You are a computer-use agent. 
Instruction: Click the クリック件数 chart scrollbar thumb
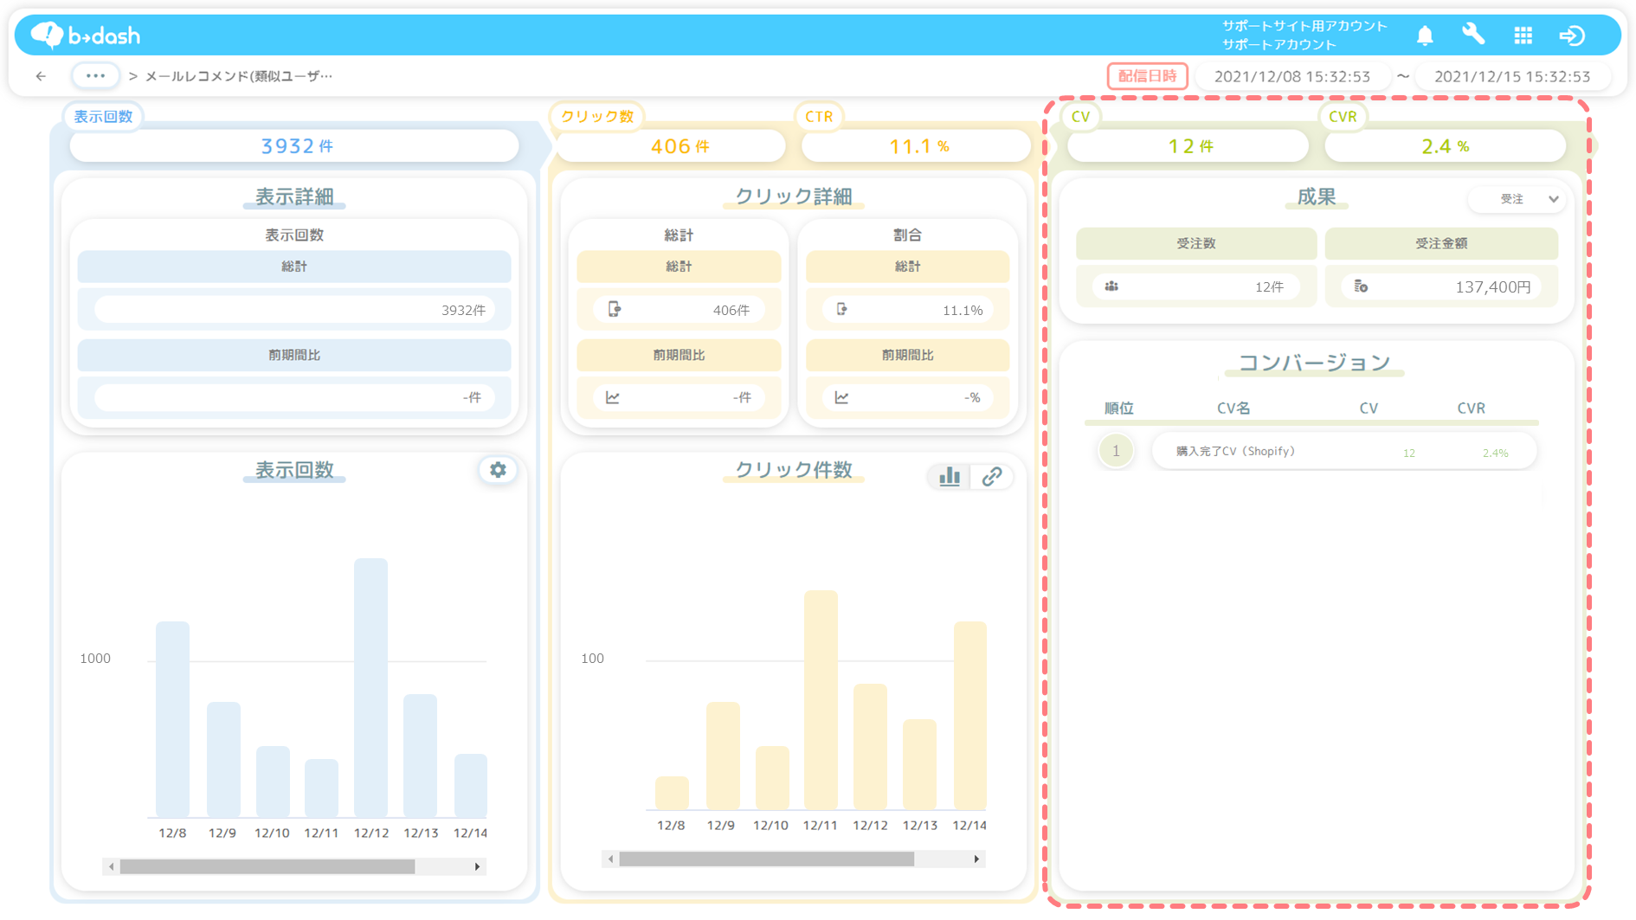766,859
